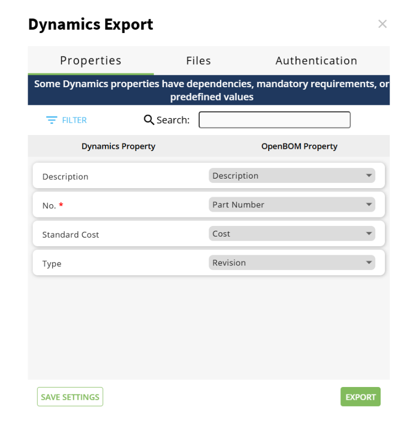Switch to the Properties tab

(91, 61)
